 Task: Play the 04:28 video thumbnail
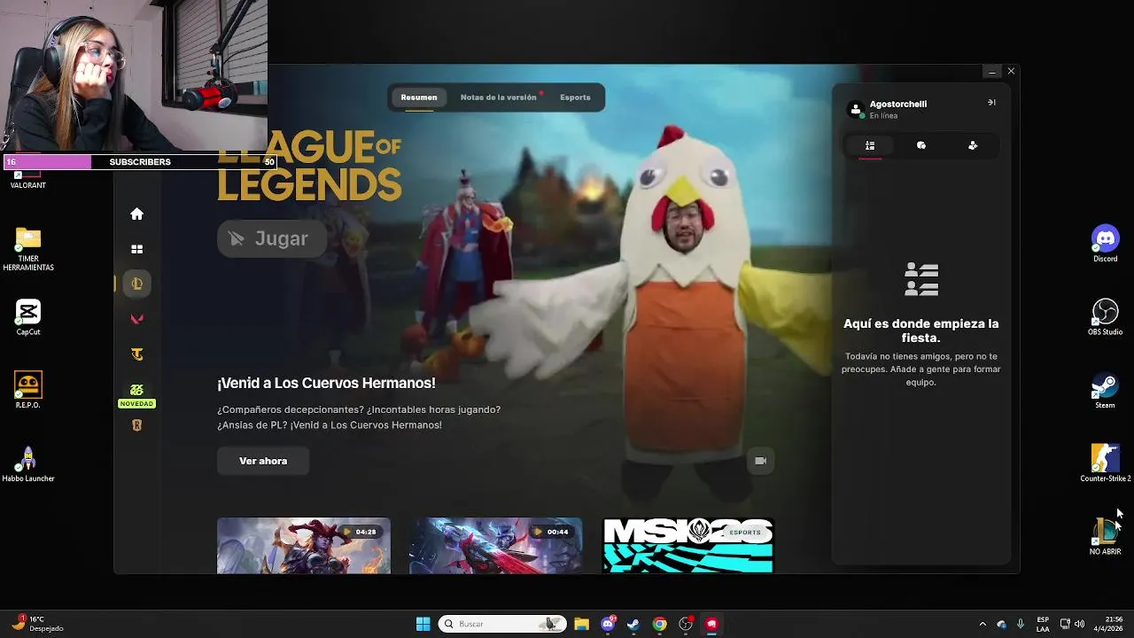pos(304,545)
